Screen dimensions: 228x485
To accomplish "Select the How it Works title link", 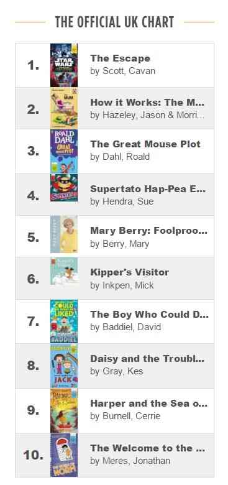I will [147, 103].
